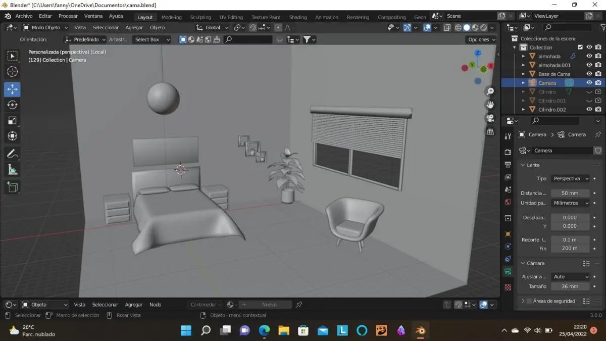Open the View Layer properties tab

508,177
